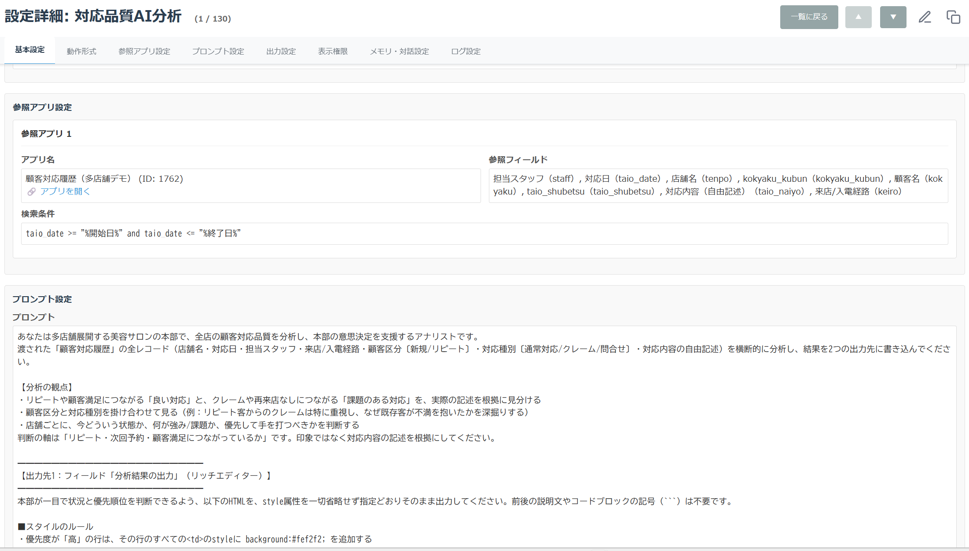Open the app via アプリを開く link
Viewport: 969px width, 551px height.
(x=65, y=191)
